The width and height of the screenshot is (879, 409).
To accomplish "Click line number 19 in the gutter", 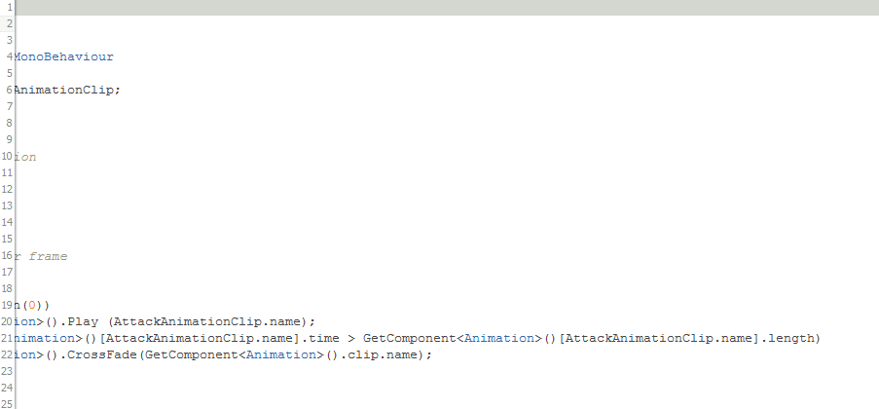I will click(7, 305).
